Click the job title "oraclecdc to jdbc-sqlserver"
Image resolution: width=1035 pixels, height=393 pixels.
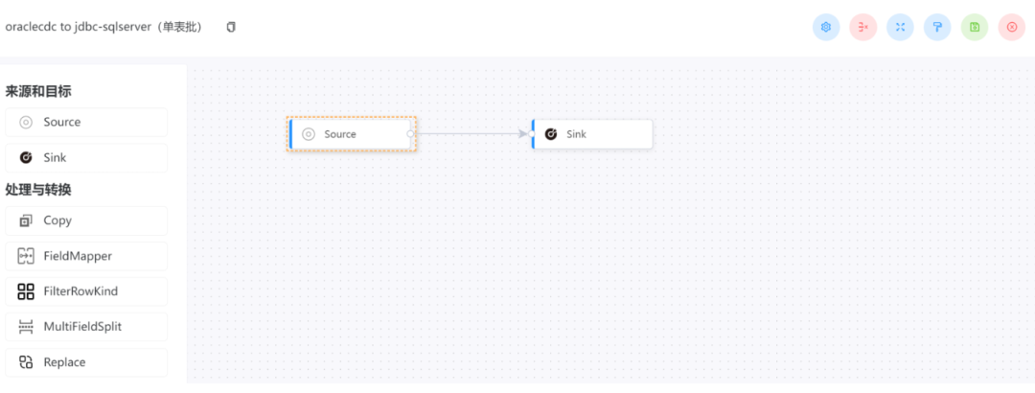[103, 27]
